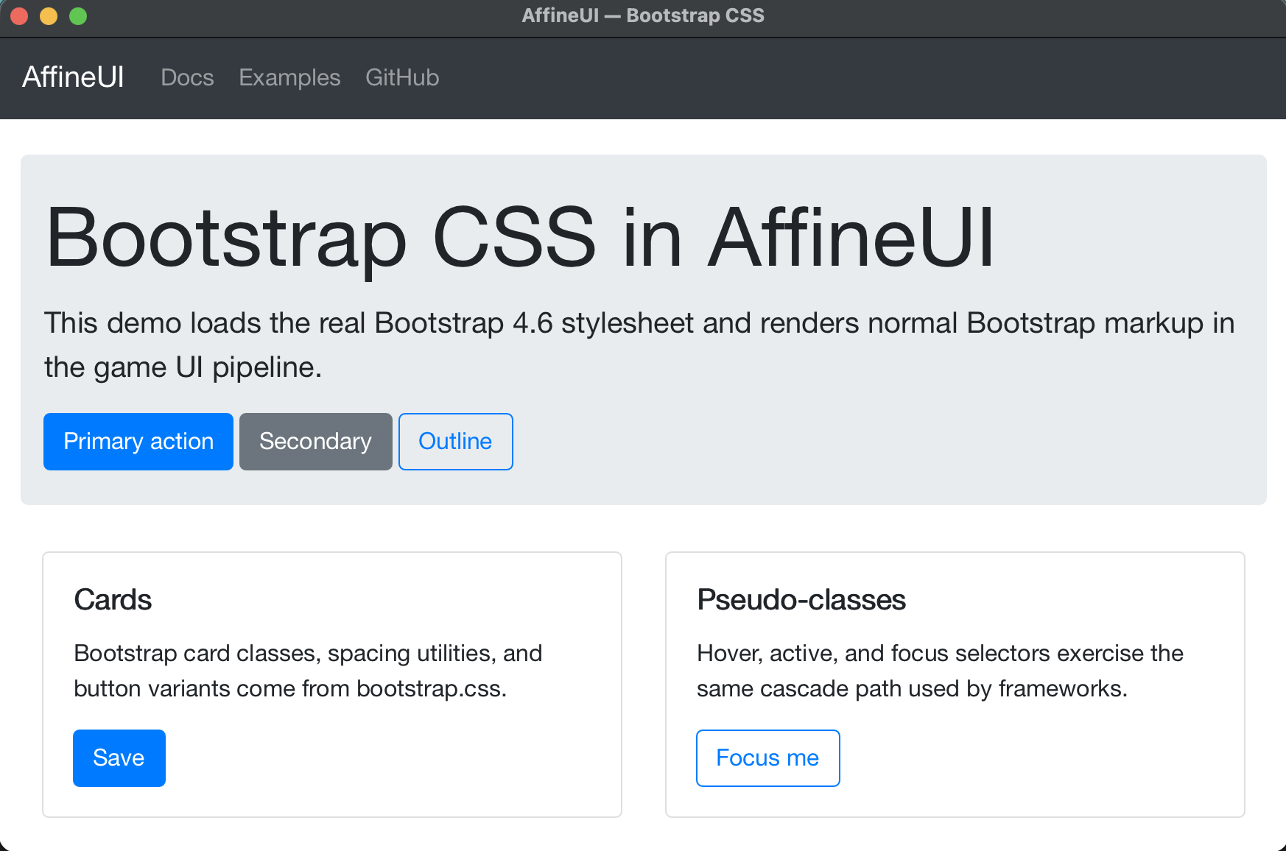
Task: Click the 'AffineUI — Bootstrap CSS' window title
Action: click(x=643, y=15)
